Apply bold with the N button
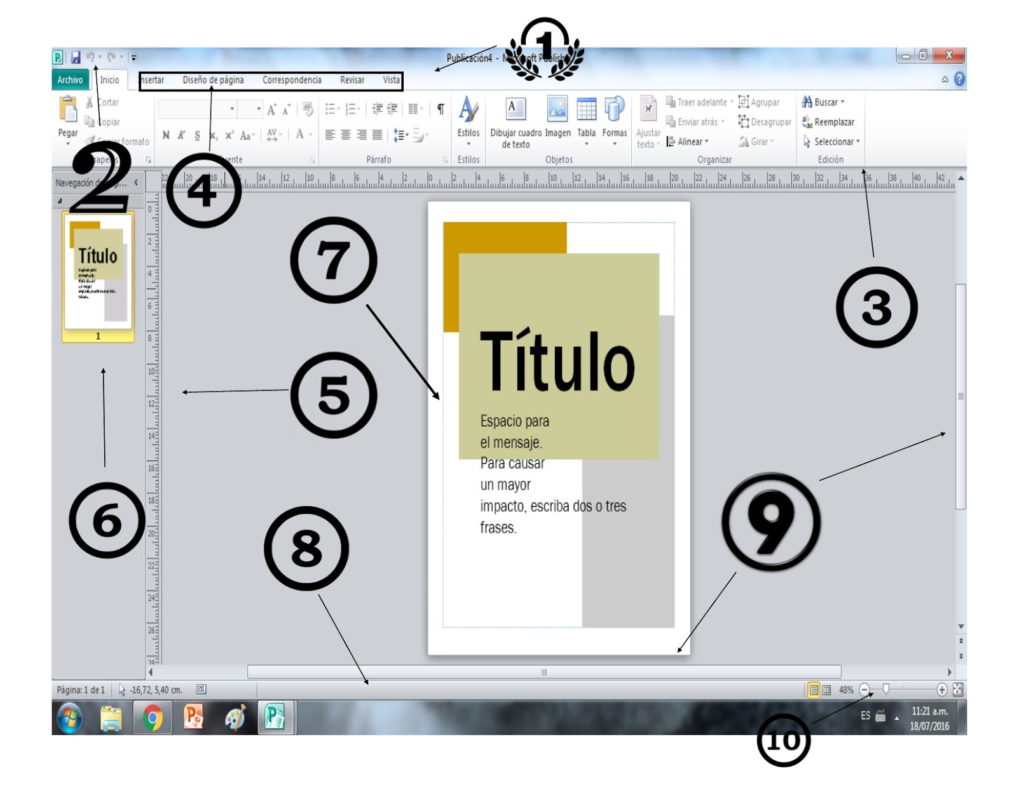 coord(167,135)
